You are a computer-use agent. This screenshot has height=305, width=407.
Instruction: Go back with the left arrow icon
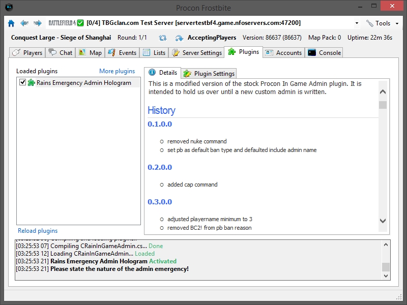(x=24, y=23)
